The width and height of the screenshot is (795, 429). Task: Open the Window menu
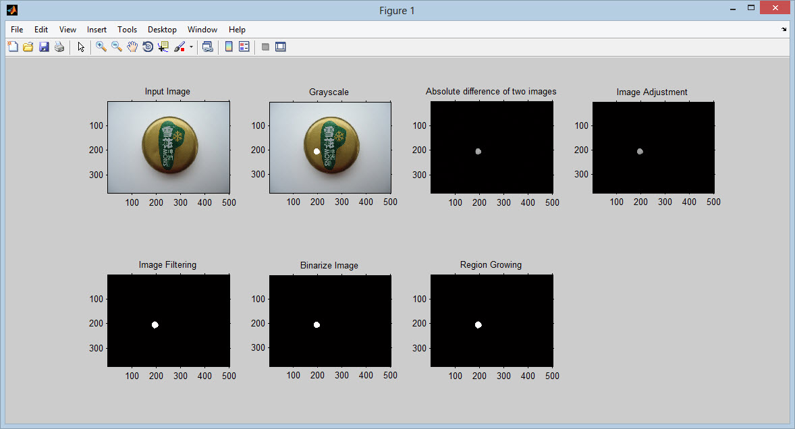[202, 30]
